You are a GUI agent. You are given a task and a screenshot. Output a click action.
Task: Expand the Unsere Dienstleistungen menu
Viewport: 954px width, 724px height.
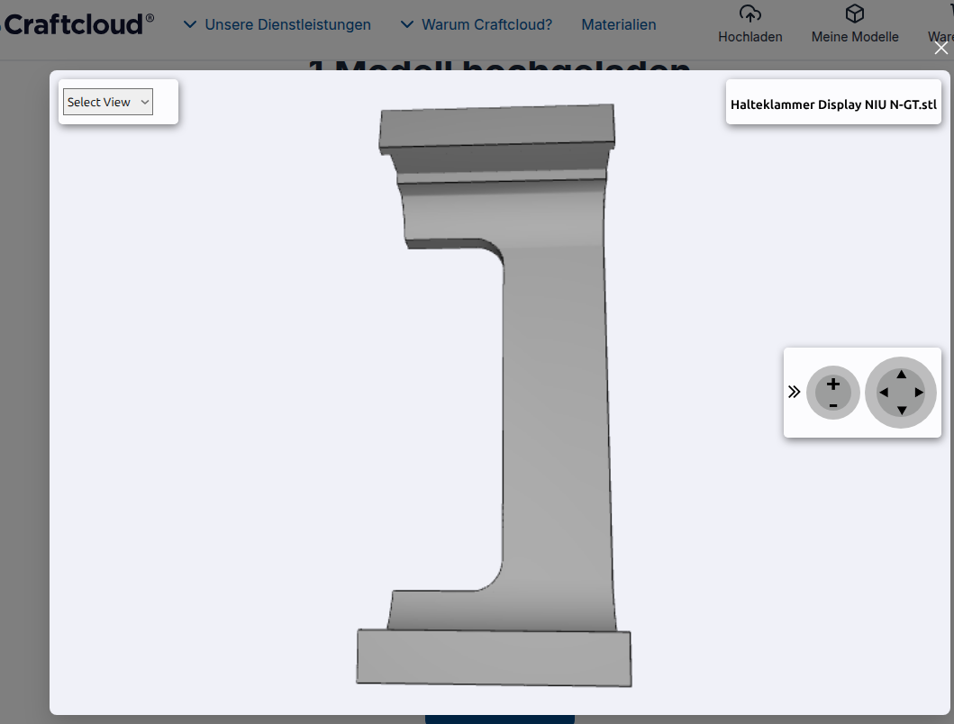pyautogui.click(x=277, y=24)
